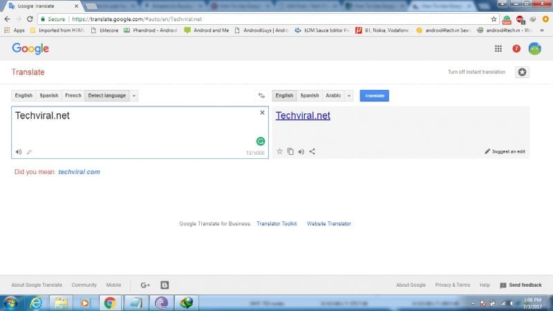Open the Website Translator link
Viewport: 553px width, 311px height.
[329, 223]
